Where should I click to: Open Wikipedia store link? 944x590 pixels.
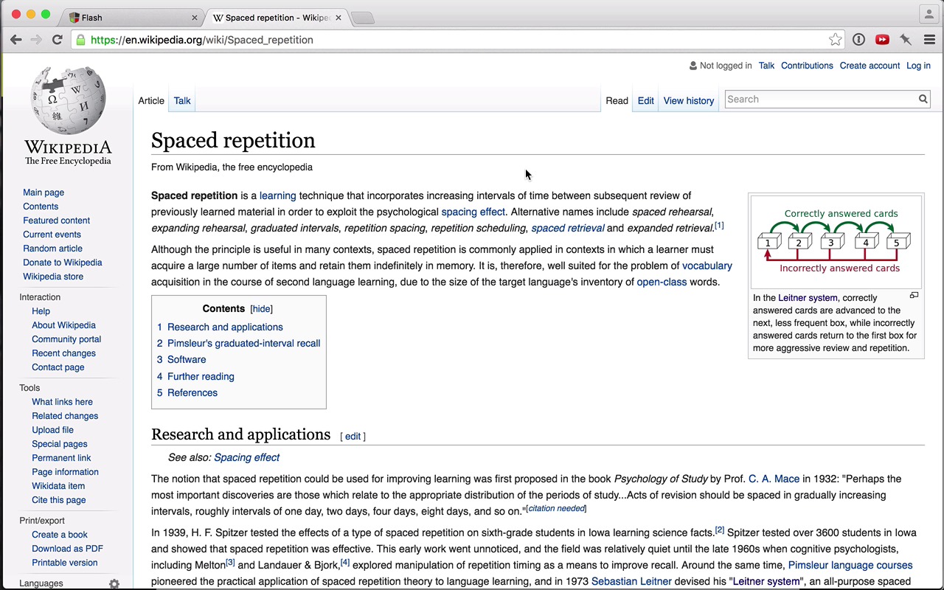coord(53,277)
